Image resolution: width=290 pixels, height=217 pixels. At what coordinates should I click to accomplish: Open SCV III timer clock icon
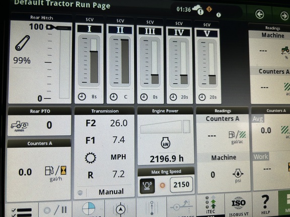tap(143, 97)
